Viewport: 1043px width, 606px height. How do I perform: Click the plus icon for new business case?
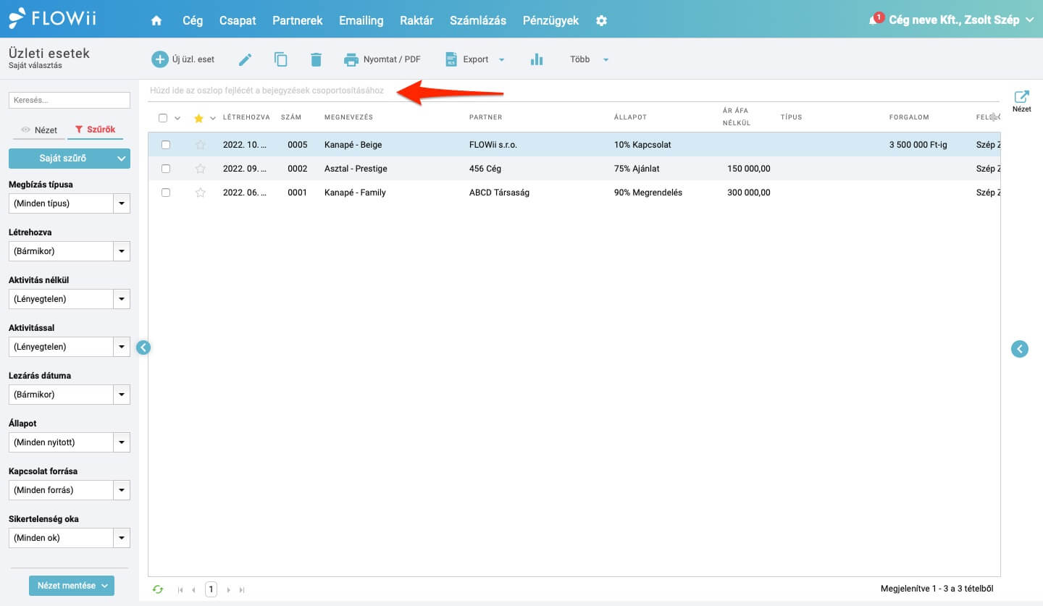[x=159, y=59]
